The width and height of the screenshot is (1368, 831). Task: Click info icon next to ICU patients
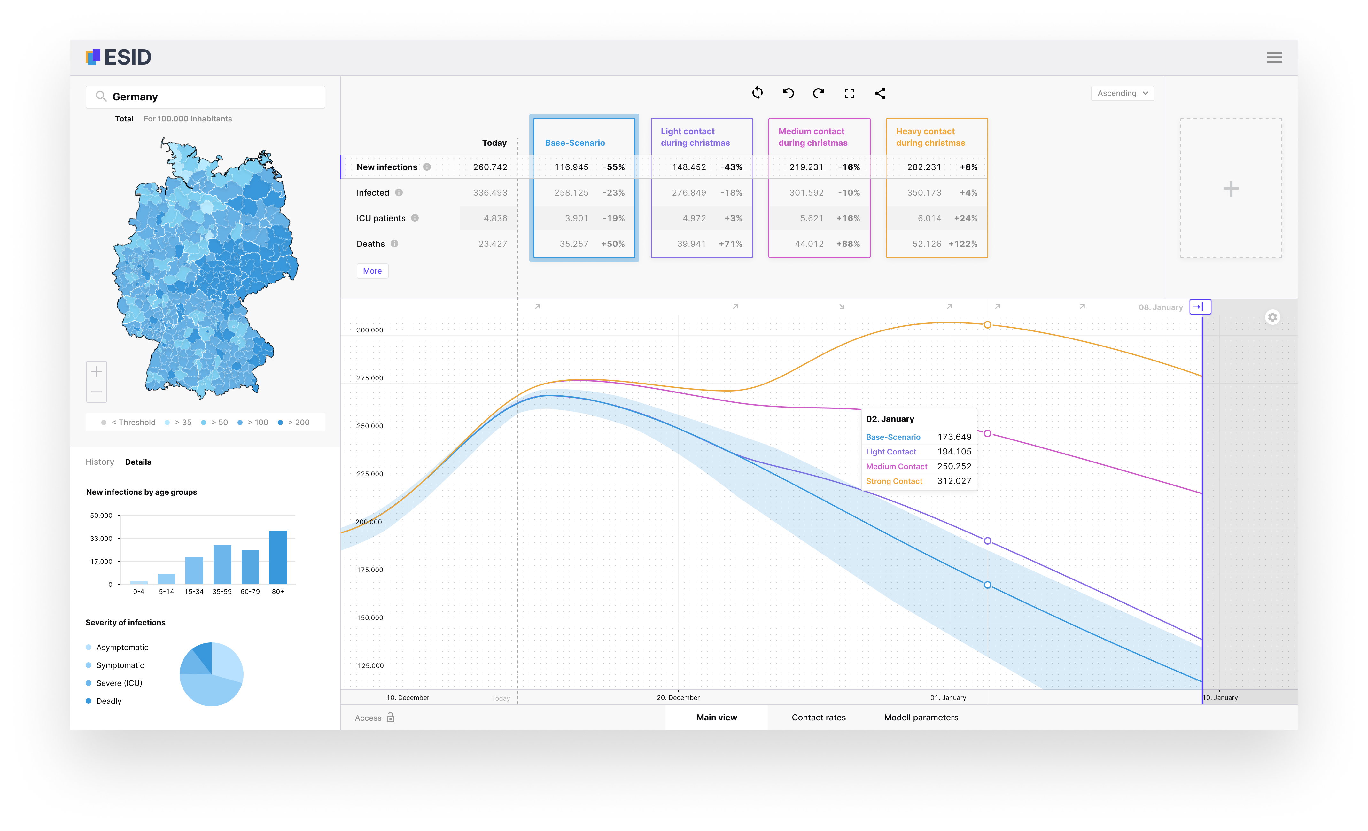tap(415, 218)
